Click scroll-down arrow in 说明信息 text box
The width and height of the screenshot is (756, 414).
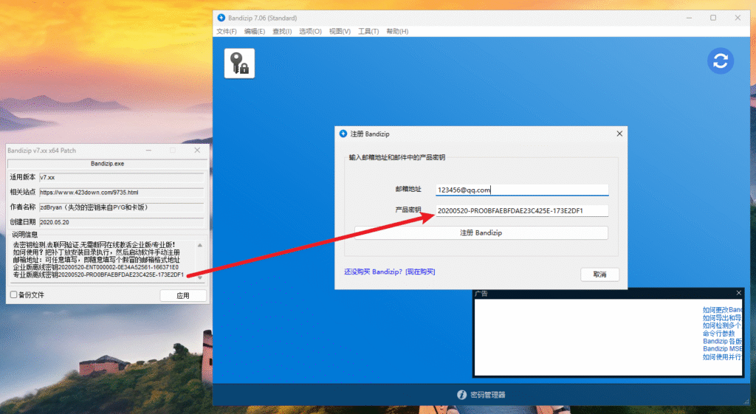tap(200, 277)
